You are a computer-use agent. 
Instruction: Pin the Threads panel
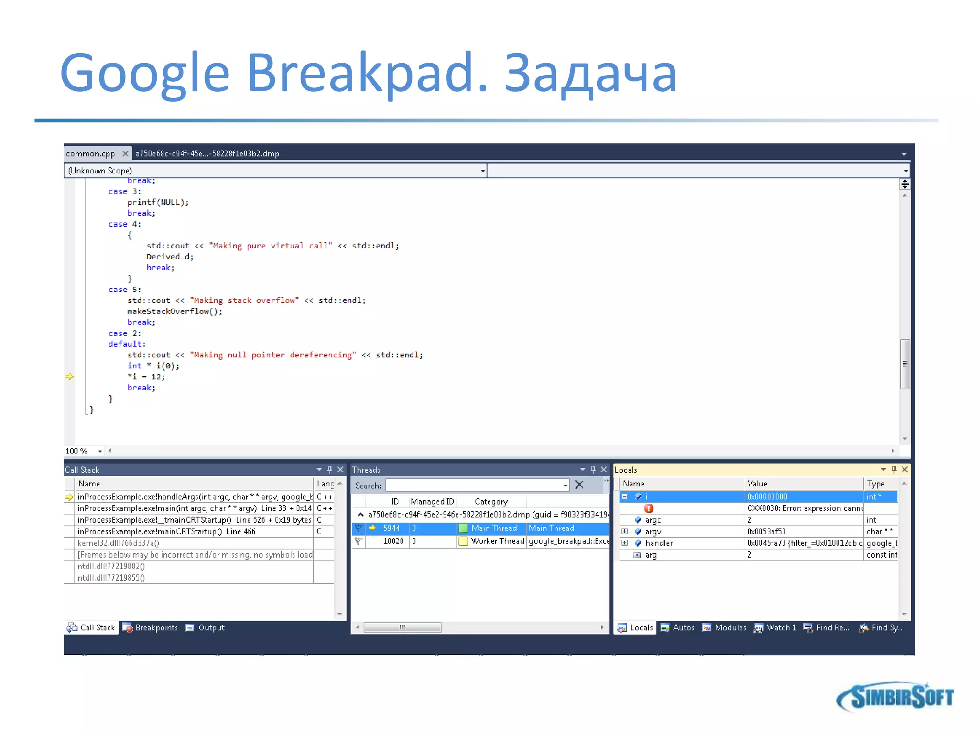[593, 470]
